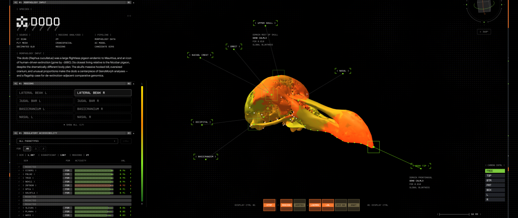Enable the ANAT display option
518x218 pixels.
[354, 205]
